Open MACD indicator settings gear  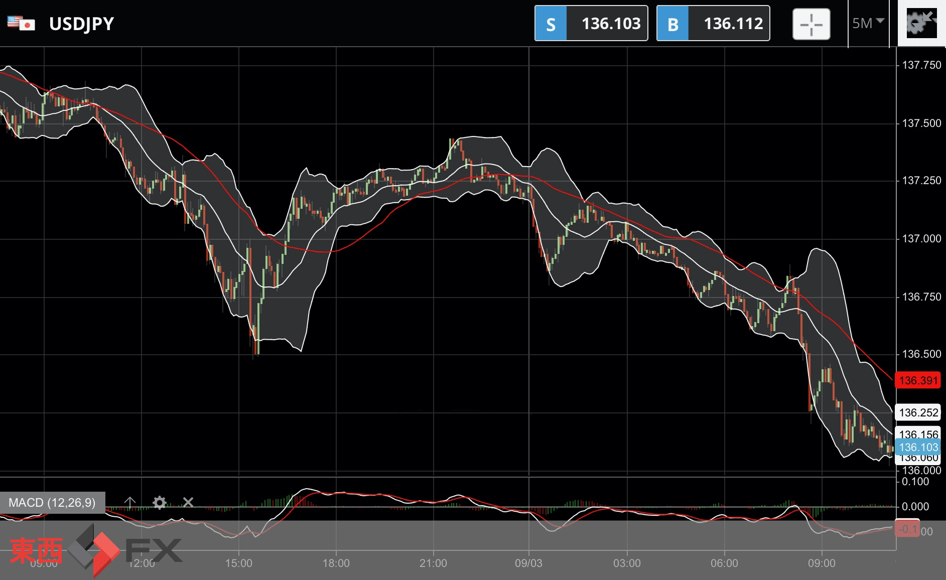[160, 502]
